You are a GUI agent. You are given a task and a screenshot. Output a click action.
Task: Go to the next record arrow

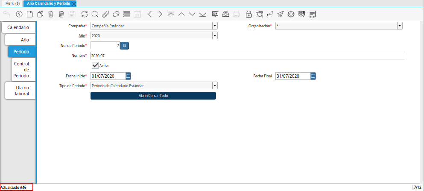[x=161, y=14]
